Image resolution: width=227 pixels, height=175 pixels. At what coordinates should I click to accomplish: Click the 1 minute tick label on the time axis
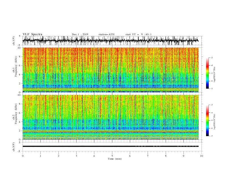(40, 156)
